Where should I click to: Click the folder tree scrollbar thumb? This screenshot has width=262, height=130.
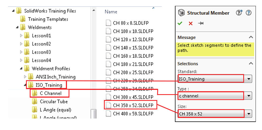click(94, 114)
